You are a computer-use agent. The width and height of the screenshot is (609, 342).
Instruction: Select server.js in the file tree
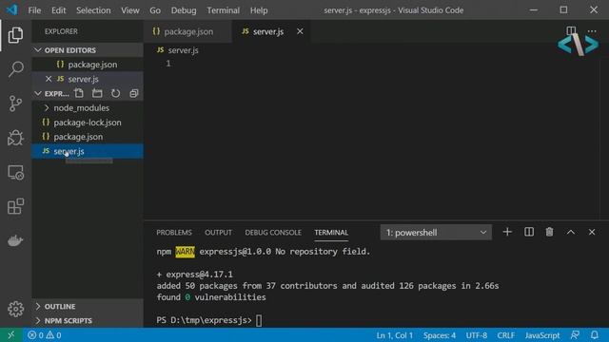click(x=88, y=151)
